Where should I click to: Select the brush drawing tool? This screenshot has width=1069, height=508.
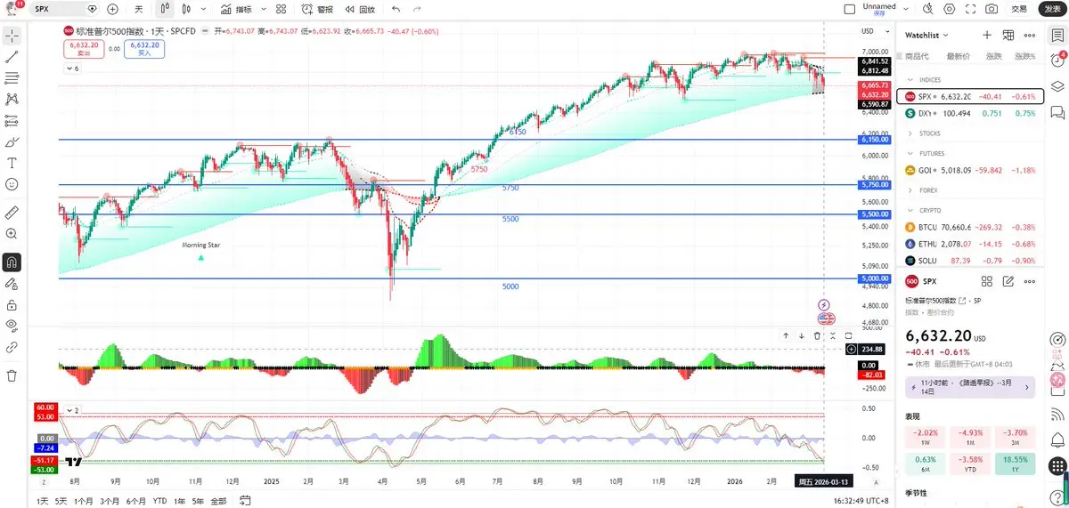pyautogui.click(x=12, y=141)
